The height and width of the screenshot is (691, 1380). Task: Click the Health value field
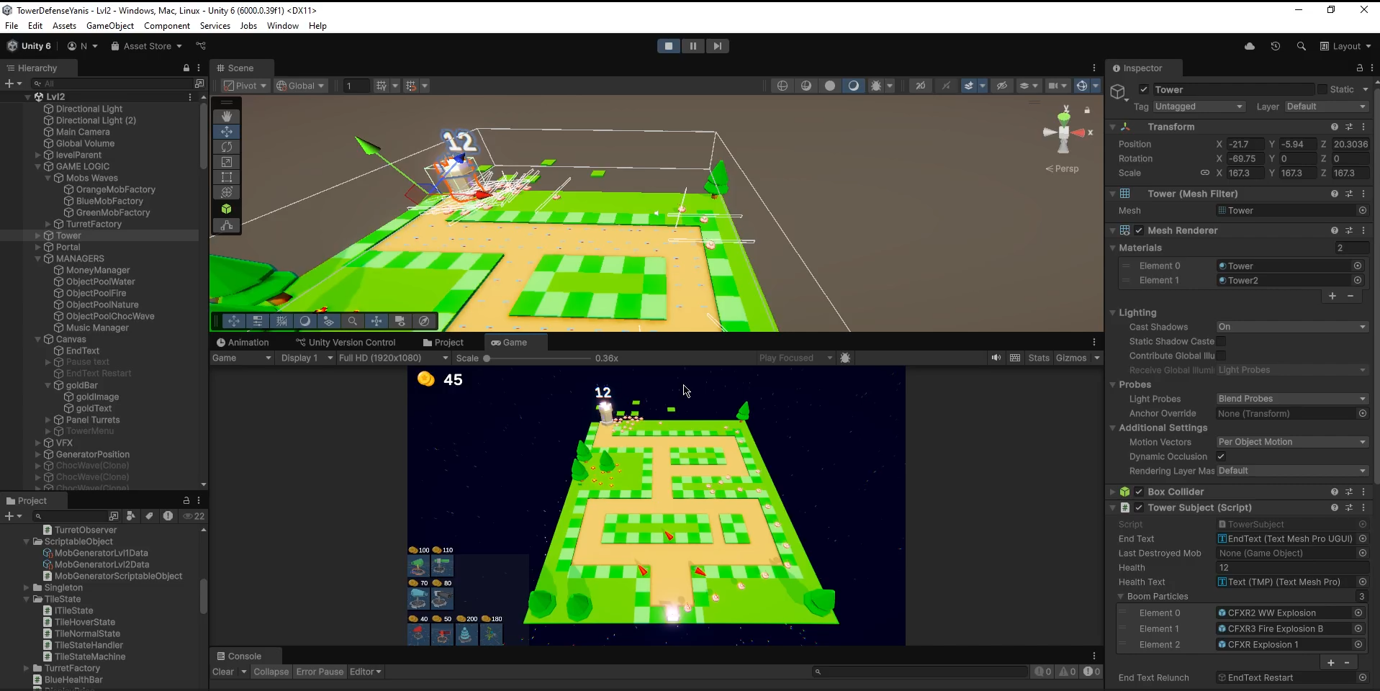pyautogui.click(x=1292, y=568)
